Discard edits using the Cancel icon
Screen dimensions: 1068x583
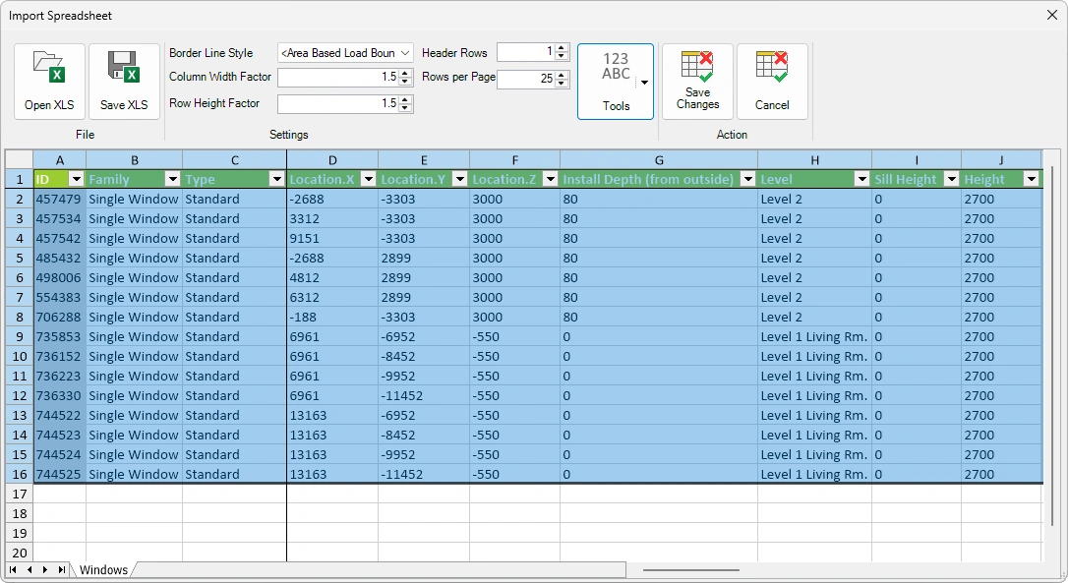773,79
